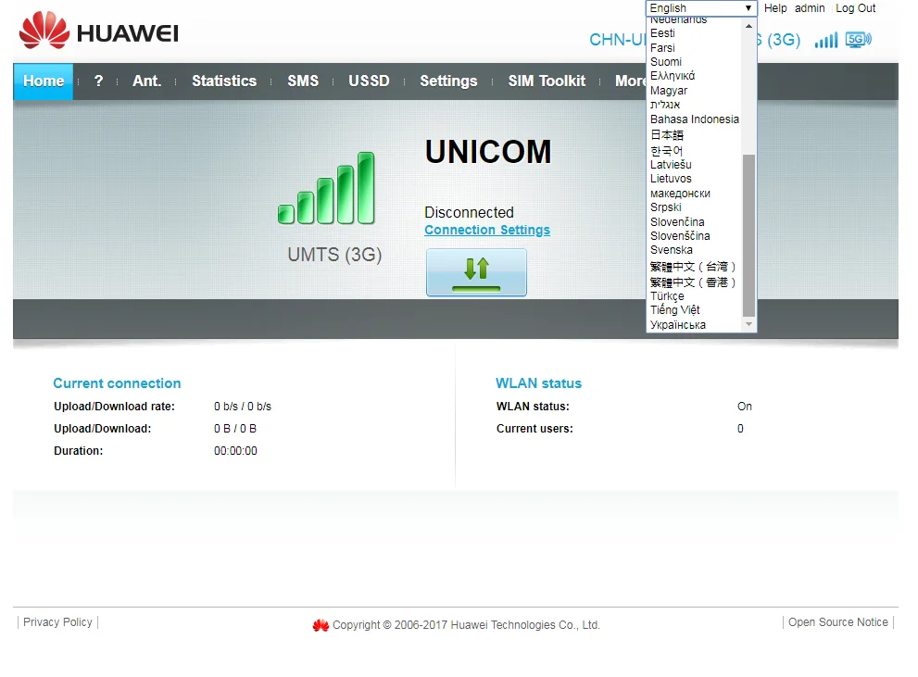Select Magyar from the language list
Viewport: 918px width, 677px height.
click(694, 91)
